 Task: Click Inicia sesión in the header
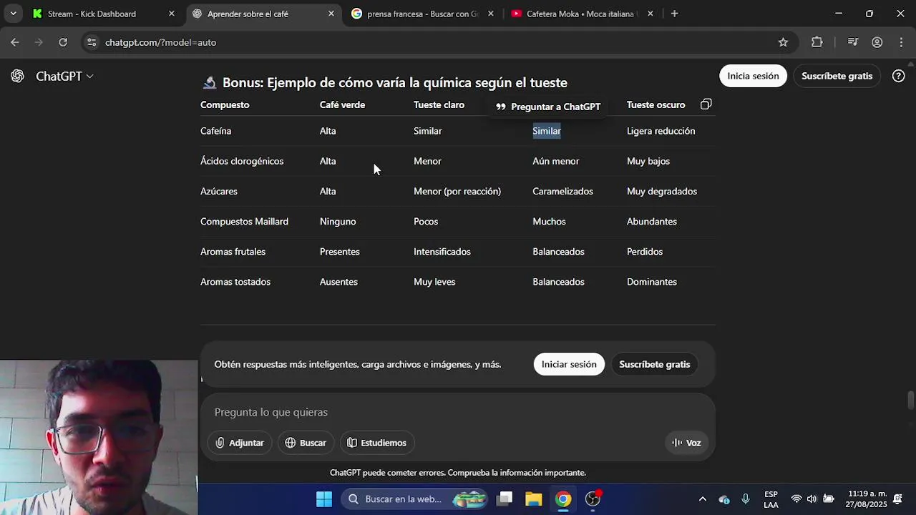(753, 76)
